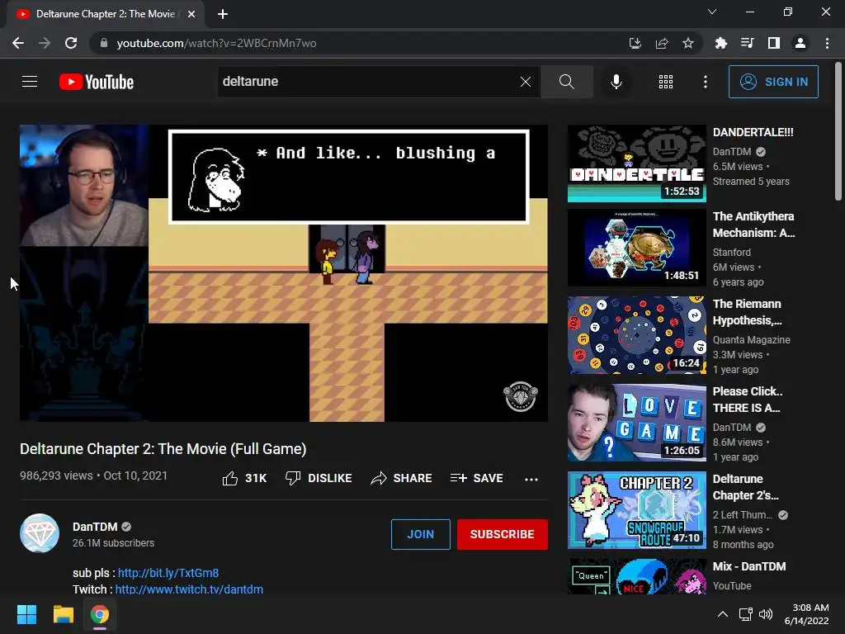Install app icon in address bar
845x634 pixels.
[635, 43]
